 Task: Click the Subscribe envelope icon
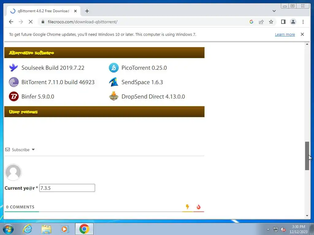[7, 149]
